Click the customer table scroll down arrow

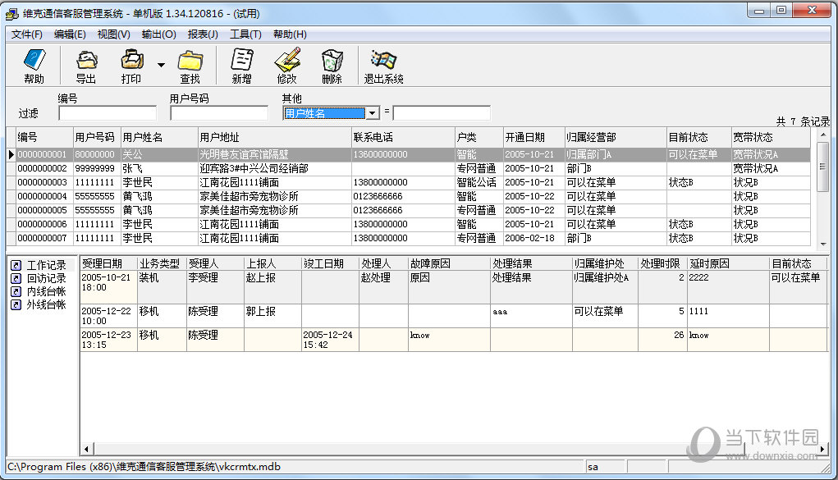(x=823, y=244)
